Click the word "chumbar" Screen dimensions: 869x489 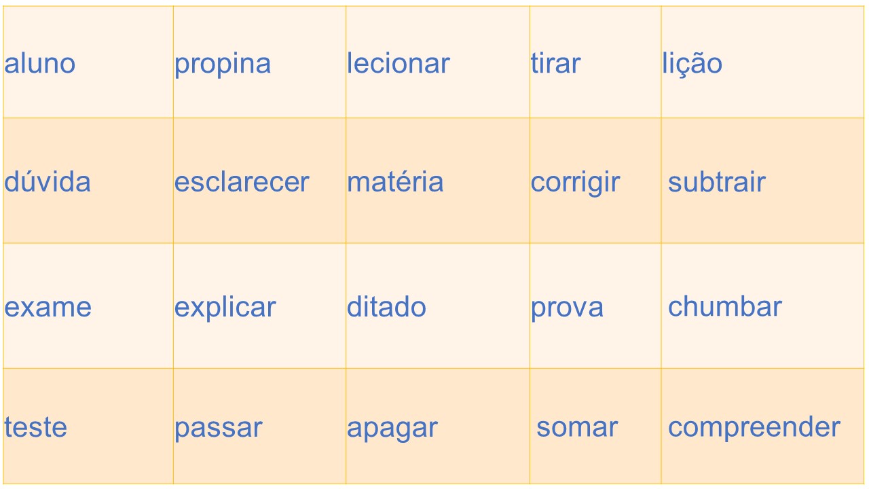coord(725,307)
